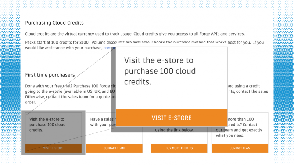Click the BUY MORE CREDITS button
This screenshot has height=165, width=294.
(x=179, y=148)
